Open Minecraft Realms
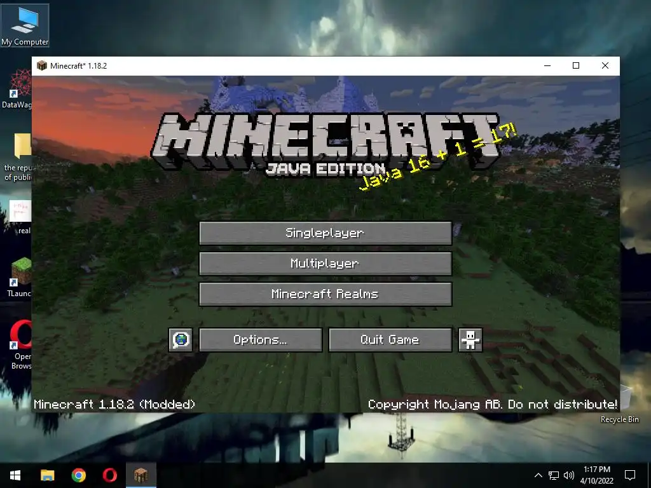Viewport: 651px width, 488px height. [325, 294]
